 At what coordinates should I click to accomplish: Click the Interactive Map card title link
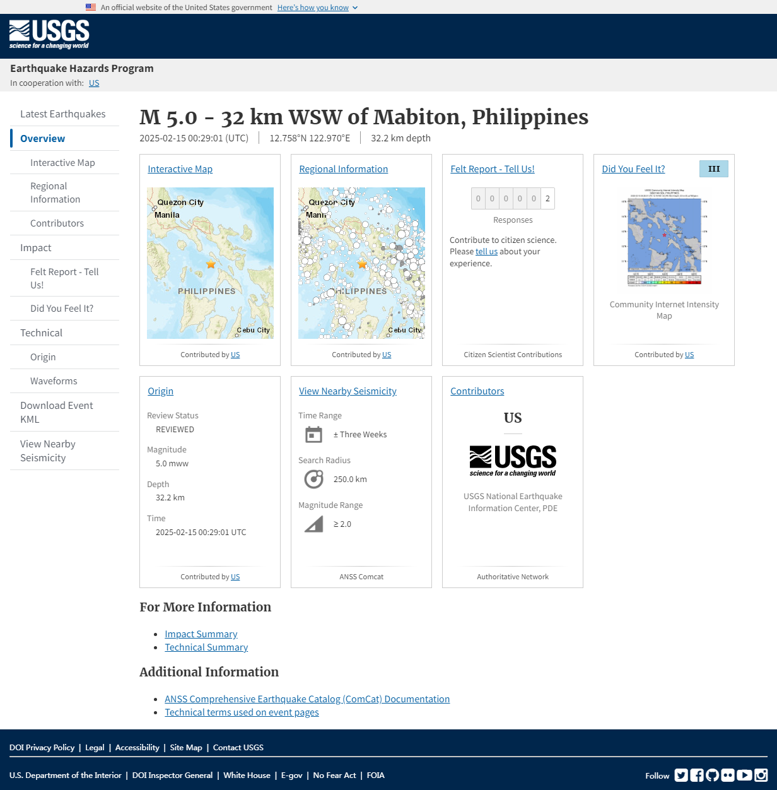pos(180,169)
